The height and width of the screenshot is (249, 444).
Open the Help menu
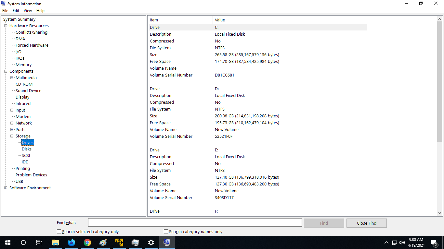click(x=40, y=10)
